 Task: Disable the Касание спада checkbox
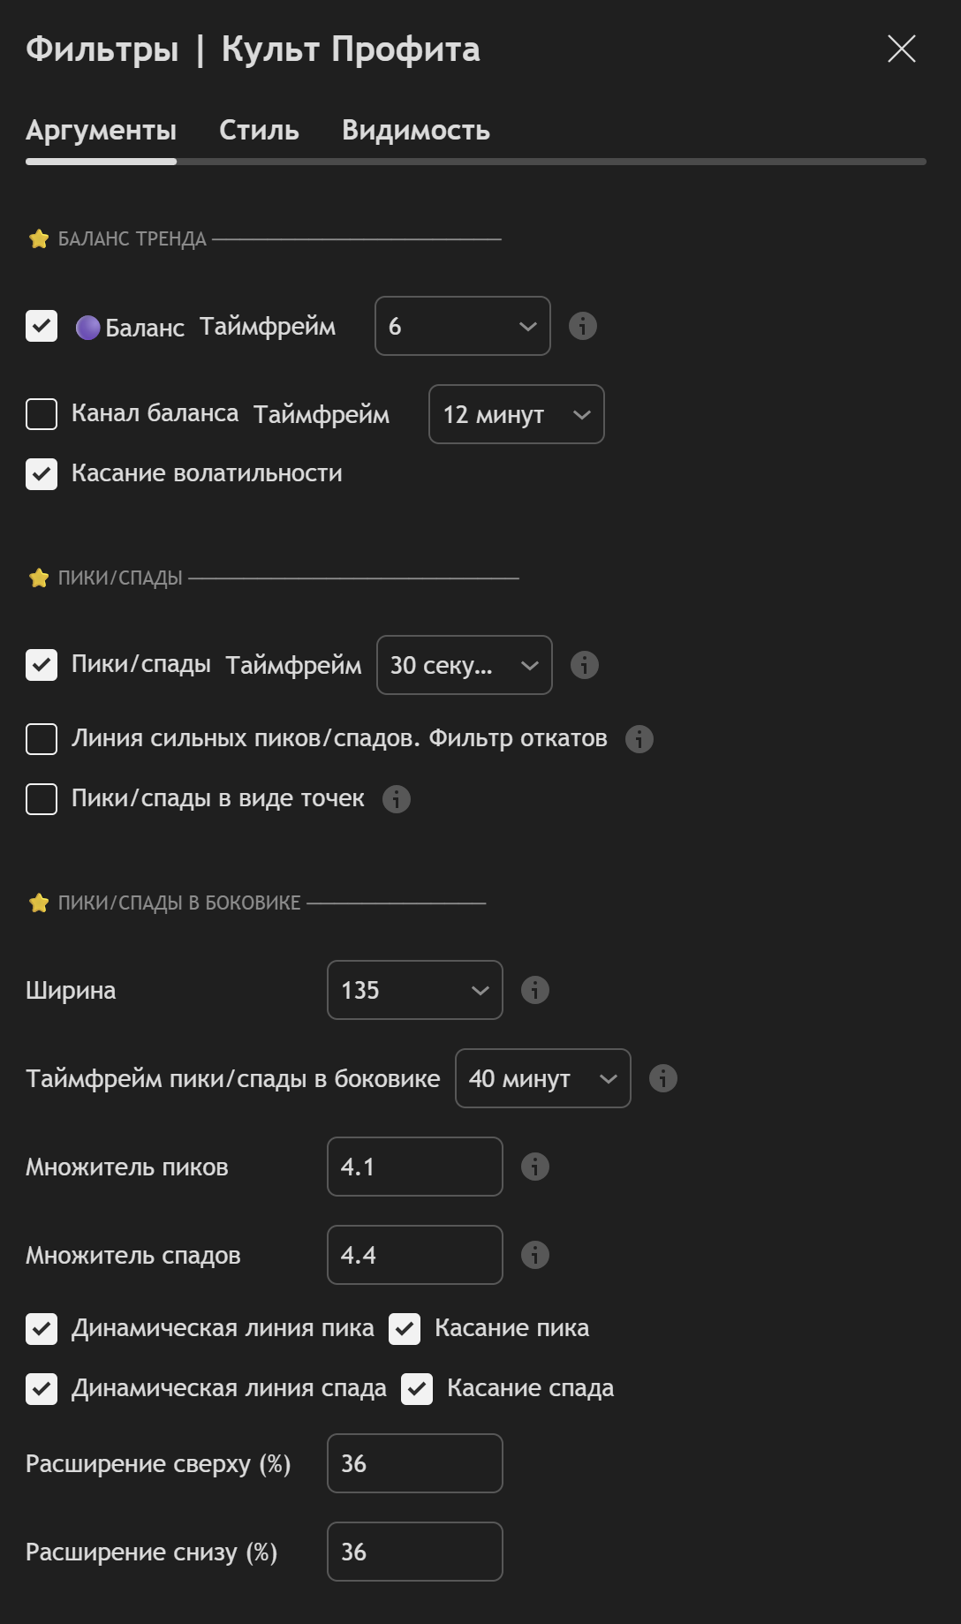pos(417,1389)
